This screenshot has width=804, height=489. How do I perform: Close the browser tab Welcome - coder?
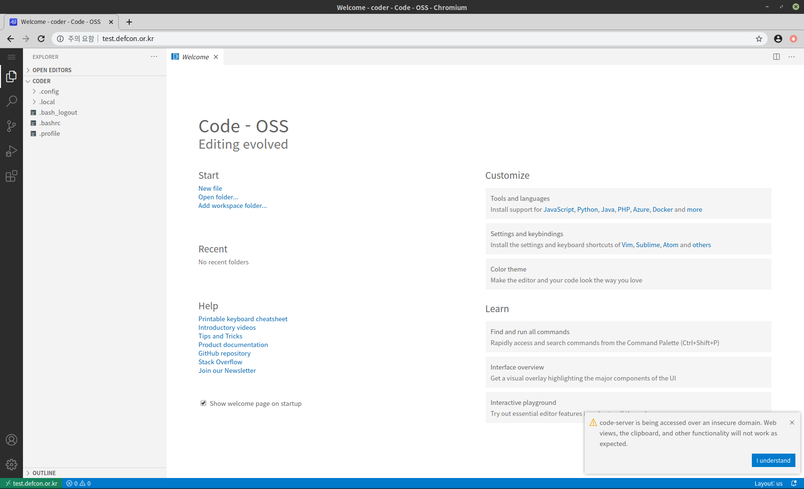(x=111, y=22)
